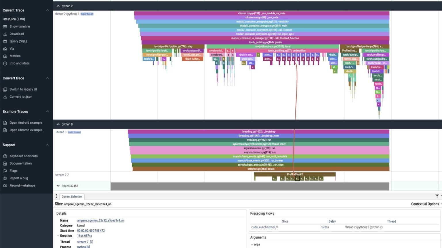Select Switch to legacy UI
Image resolution: width=442 pixels, height=248 pixels.
(x=23, y=89)
